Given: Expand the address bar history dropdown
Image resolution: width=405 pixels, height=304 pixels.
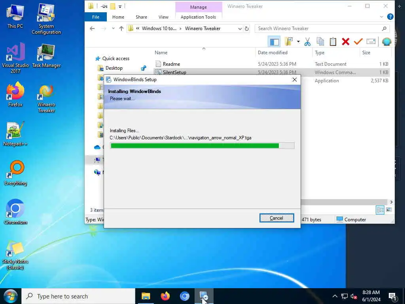Looking at the screenshot, I should point(240,28).
